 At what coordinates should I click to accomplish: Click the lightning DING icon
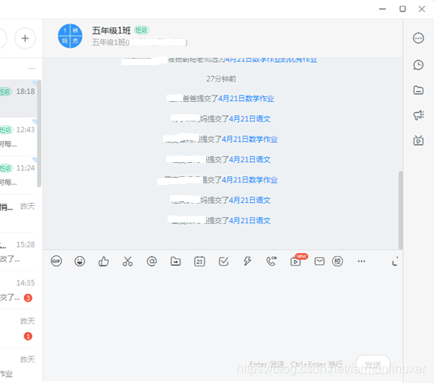(248, 262)
